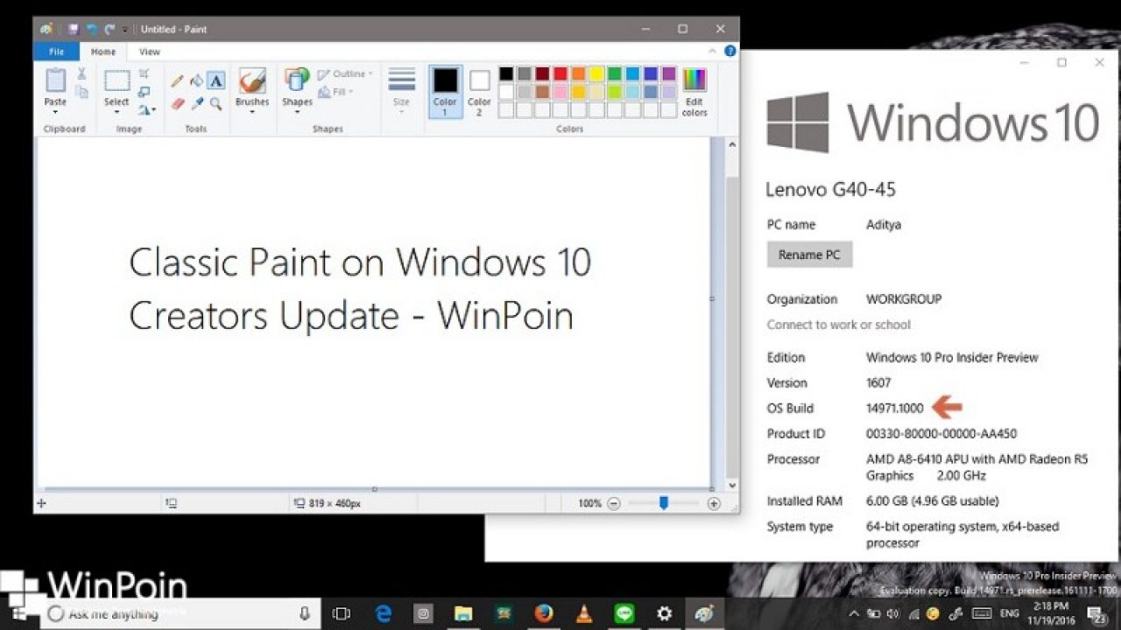
Task: Click the ENG language indicator
Action: point(1012,613)
